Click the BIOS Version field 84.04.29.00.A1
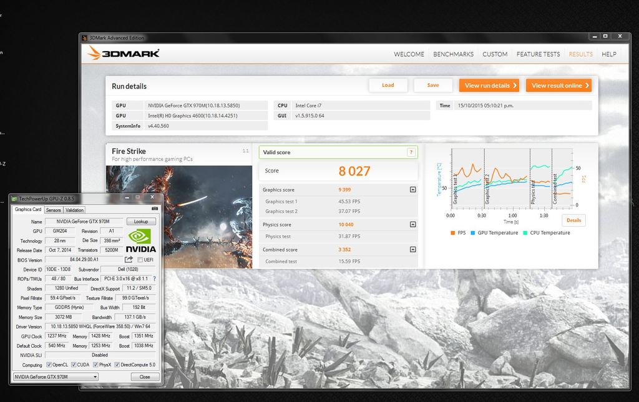639x402 pixels. (84, 259)
